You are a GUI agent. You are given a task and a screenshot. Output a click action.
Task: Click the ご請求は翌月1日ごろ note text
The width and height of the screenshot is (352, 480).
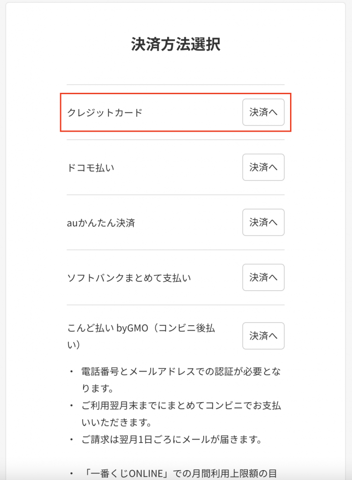pyautogui.click(x=171, y=440)
